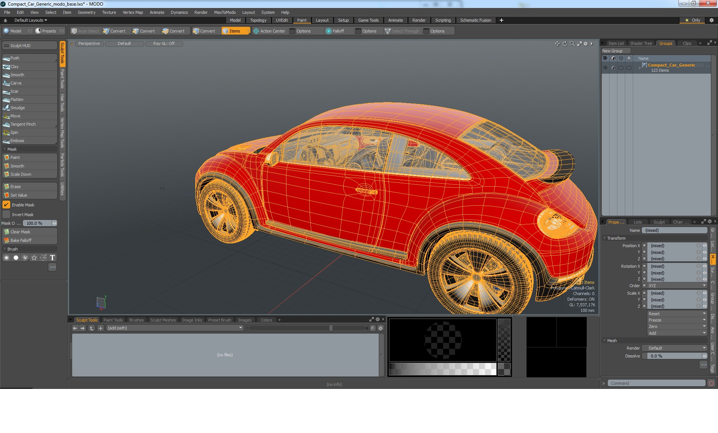This screenshot has width=718, height=433.
Task: Switch to the UVEdit layout tab
Action: (x=282, y=20)
